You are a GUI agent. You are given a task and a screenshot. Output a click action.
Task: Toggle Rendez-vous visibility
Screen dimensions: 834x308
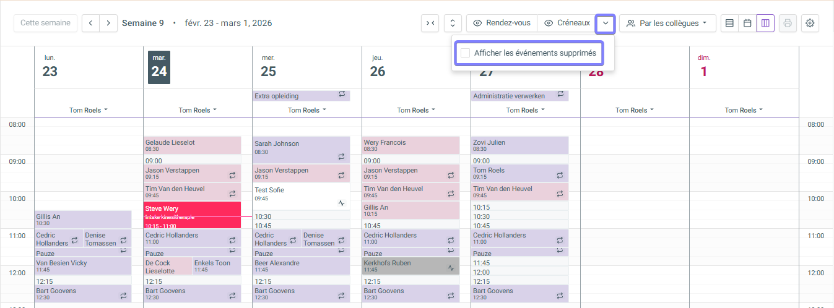(502, 24)
